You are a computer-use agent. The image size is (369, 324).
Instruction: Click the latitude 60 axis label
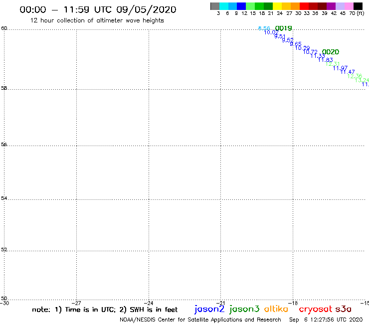4,28
